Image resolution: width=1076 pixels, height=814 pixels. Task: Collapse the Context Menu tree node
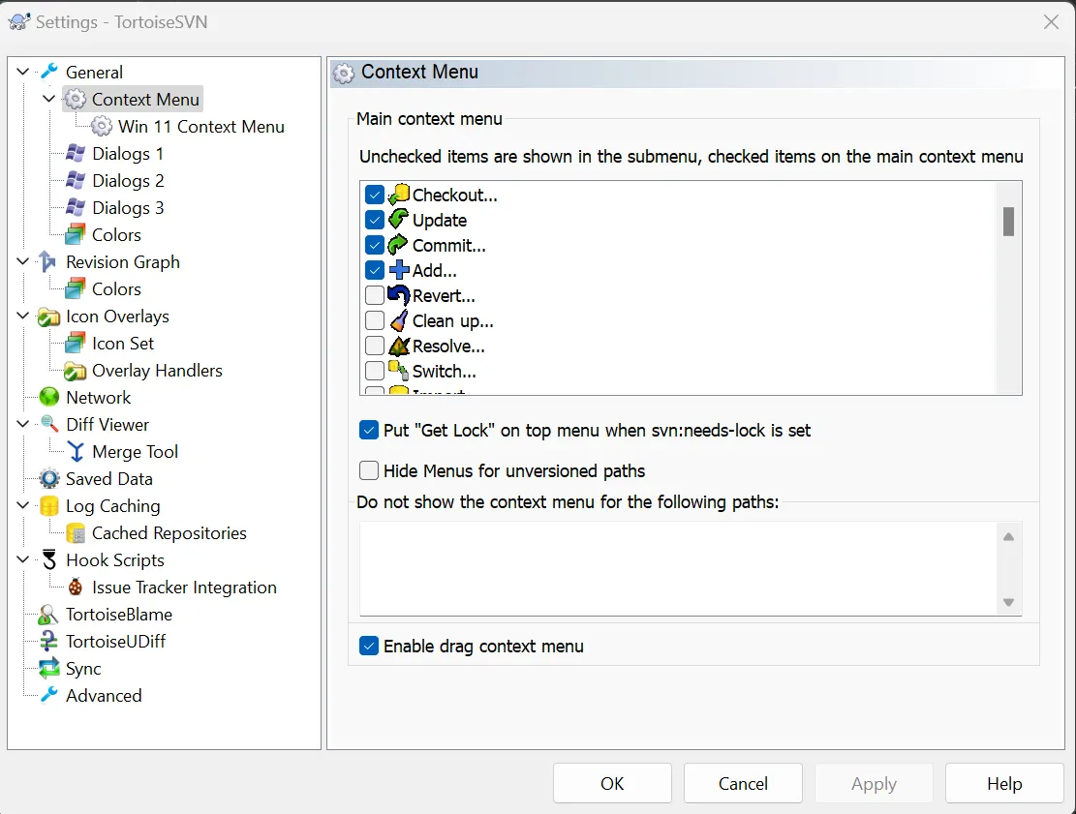pyautogui.click(x=49, y=99)
